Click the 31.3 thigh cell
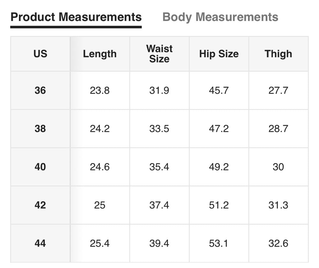This screenshot has height=268, width=319. pyautogui.click(x=278, y=205)
